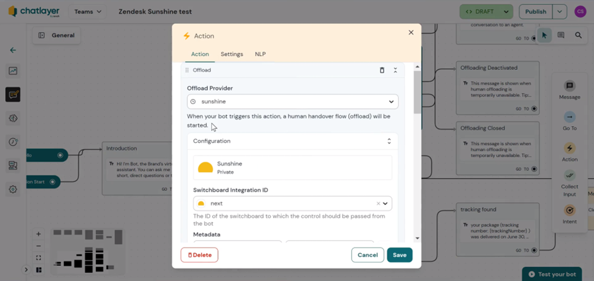Screen dimensions: 594x281
Task: Select the Collect Input checkmark icon
Action: point(569,175)
